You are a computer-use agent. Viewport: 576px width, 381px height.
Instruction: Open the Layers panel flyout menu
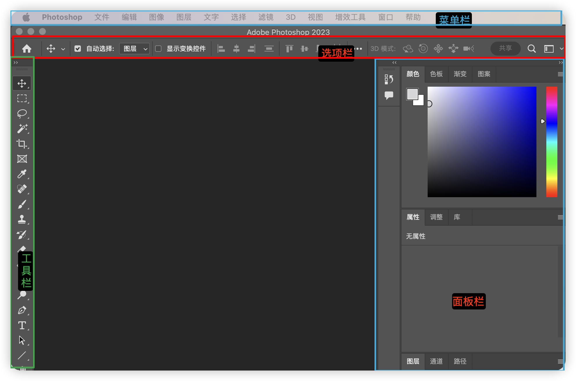tap(560, 362)
